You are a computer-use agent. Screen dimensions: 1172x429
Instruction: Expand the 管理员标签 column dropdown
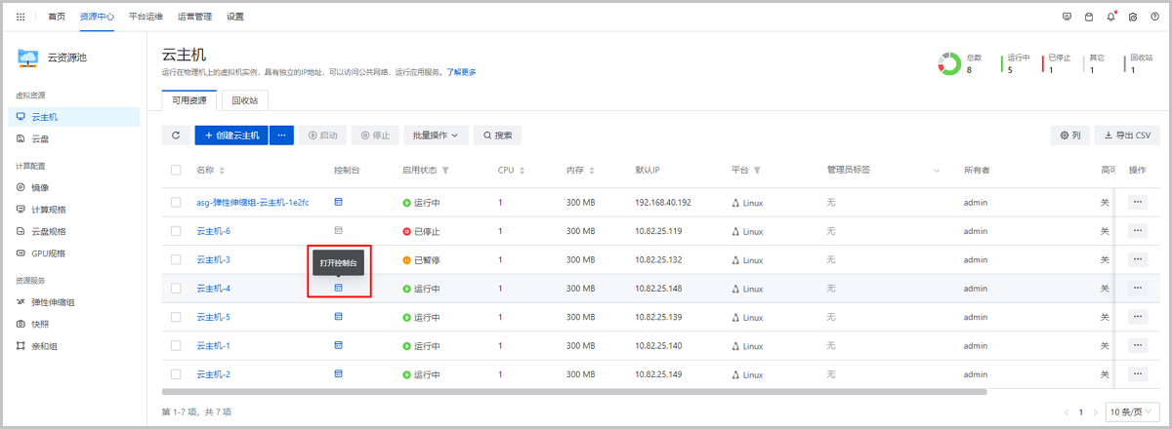tap(937, 171)
